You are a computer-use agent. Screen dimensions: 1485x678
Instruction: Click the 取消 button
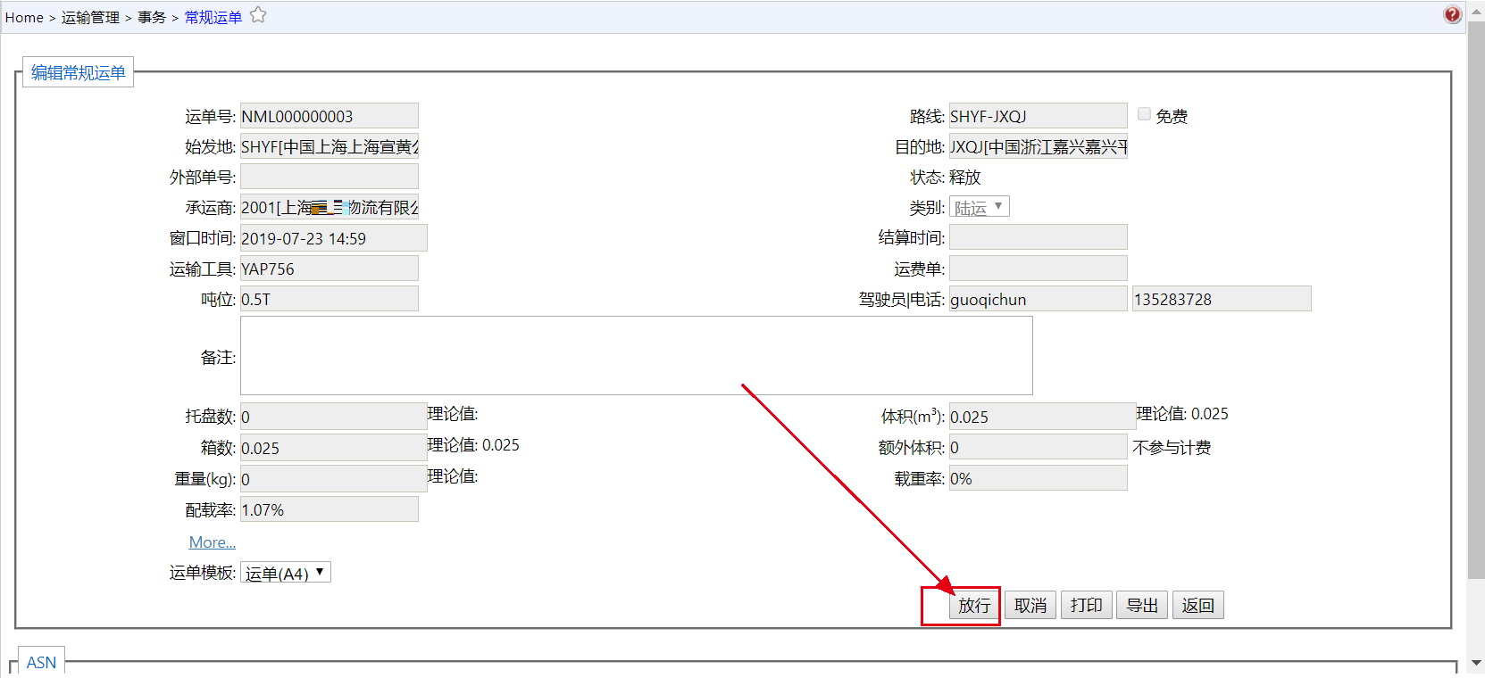pos(1030,605)
